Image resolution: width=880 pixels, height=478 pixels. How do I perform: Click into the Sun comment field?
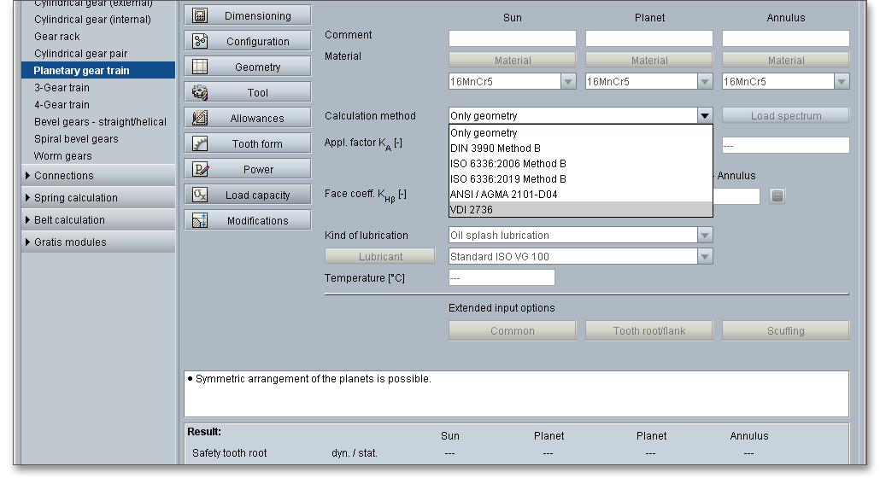pos(513,38)
